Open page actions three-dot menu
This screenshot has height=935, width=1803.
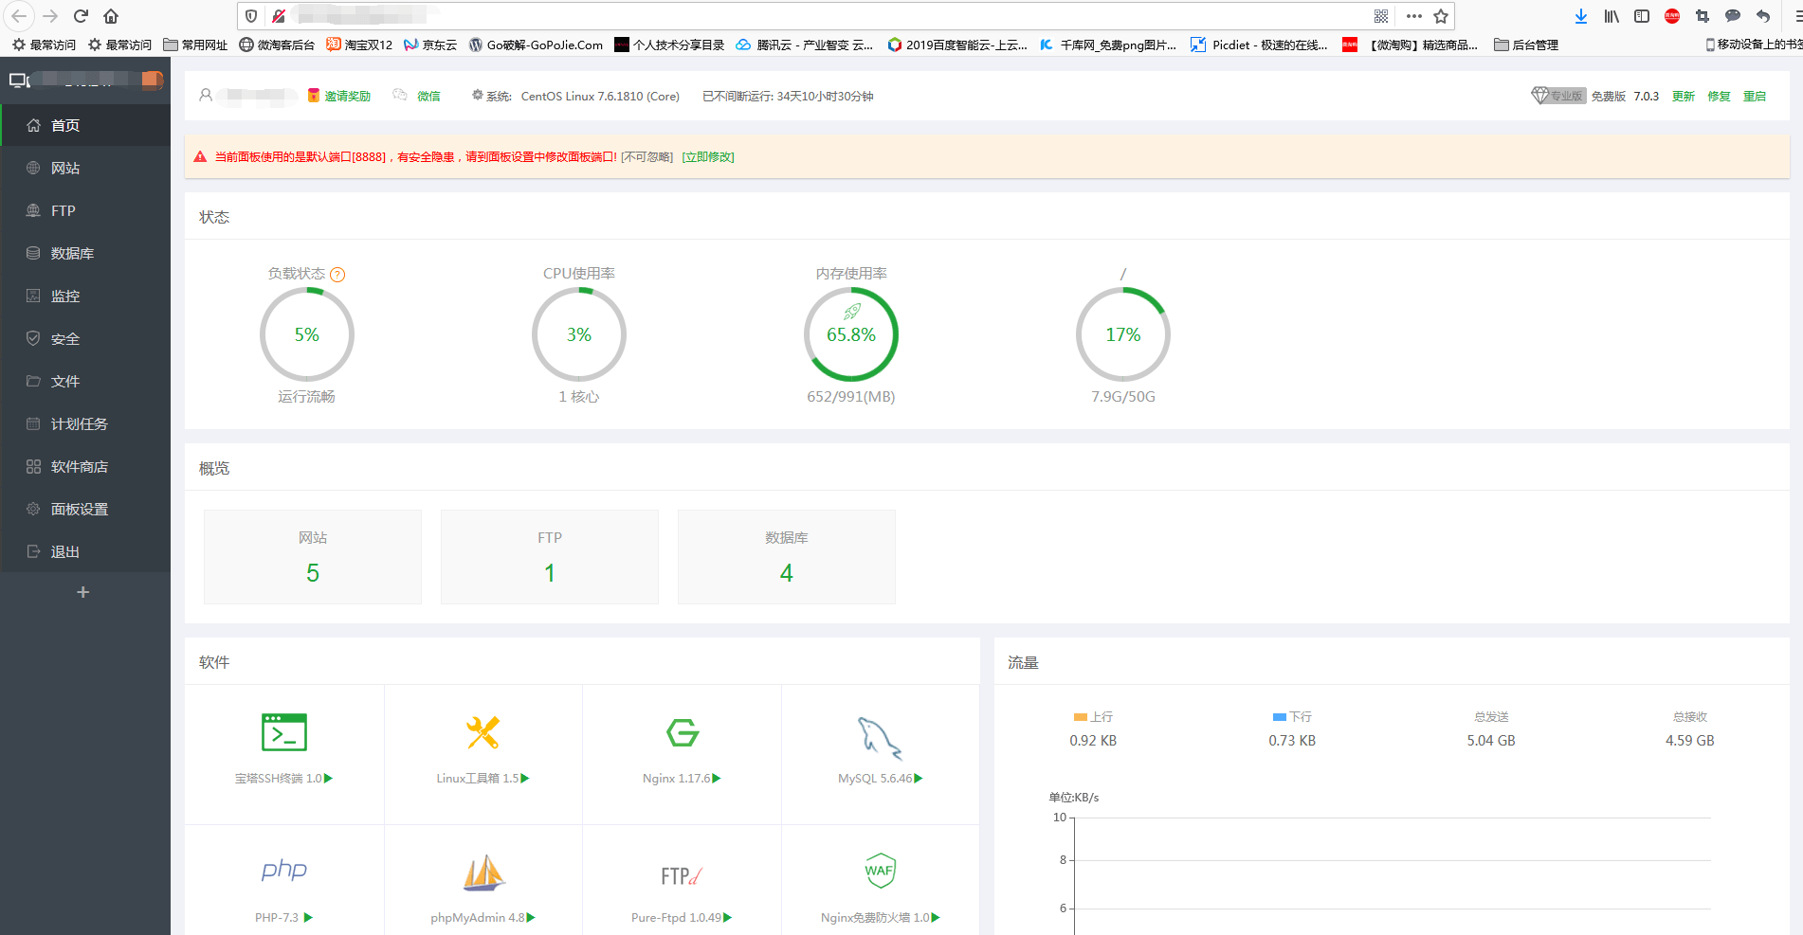[x=1413, y=16]
